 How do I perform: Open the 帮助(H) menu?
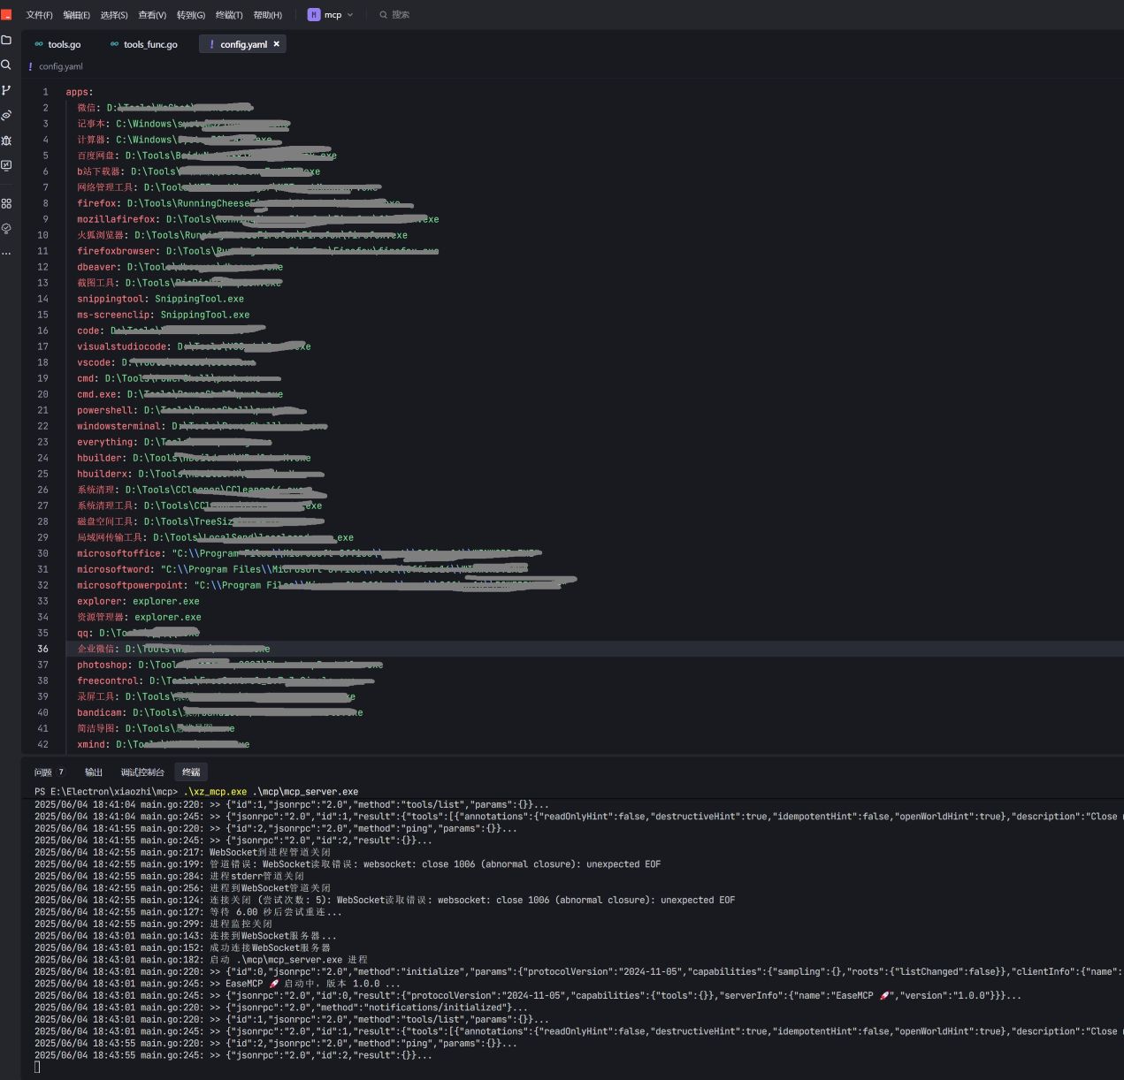click(x=268, y=15)
